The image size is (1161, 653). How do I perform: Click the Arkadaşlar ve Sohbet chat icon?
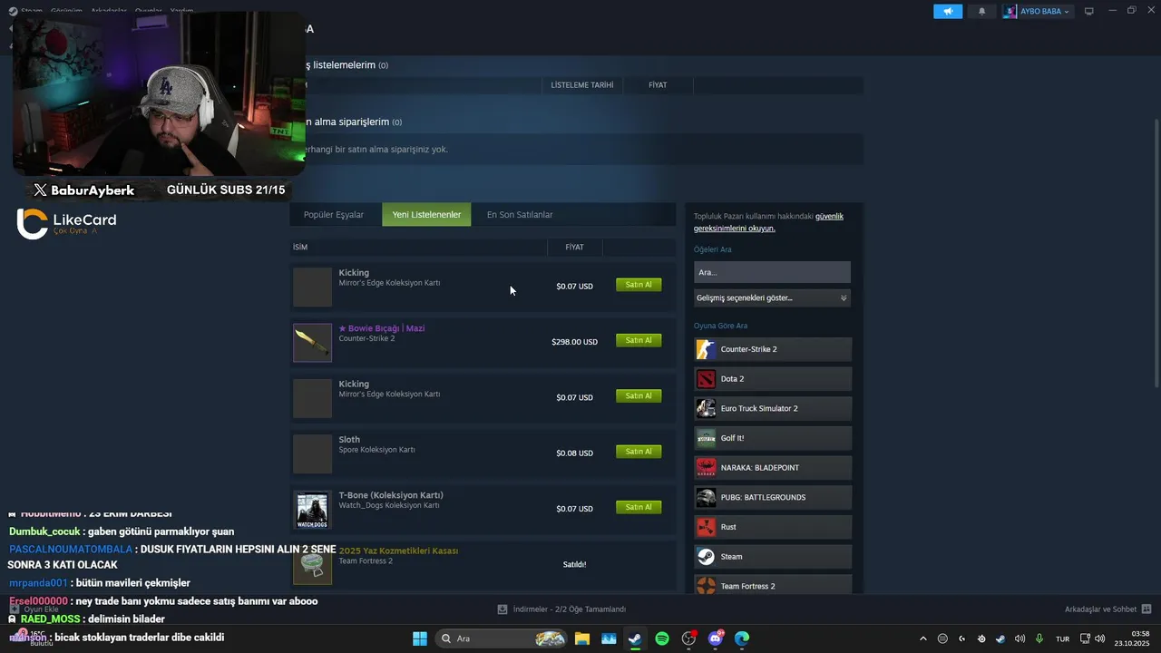click(x=1146, y=609)
